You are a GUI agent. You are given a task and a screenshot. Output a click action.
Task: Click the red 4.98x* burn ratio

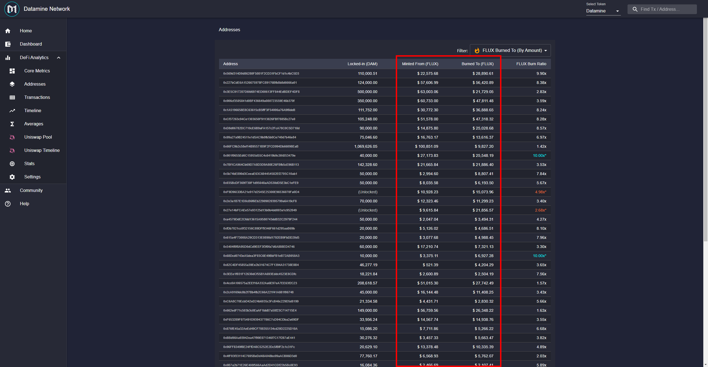[x=541, y=192]
